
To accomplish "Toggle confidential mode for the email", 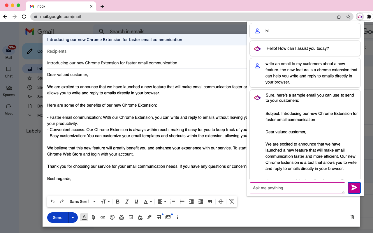I will click(x=140, y=217).
